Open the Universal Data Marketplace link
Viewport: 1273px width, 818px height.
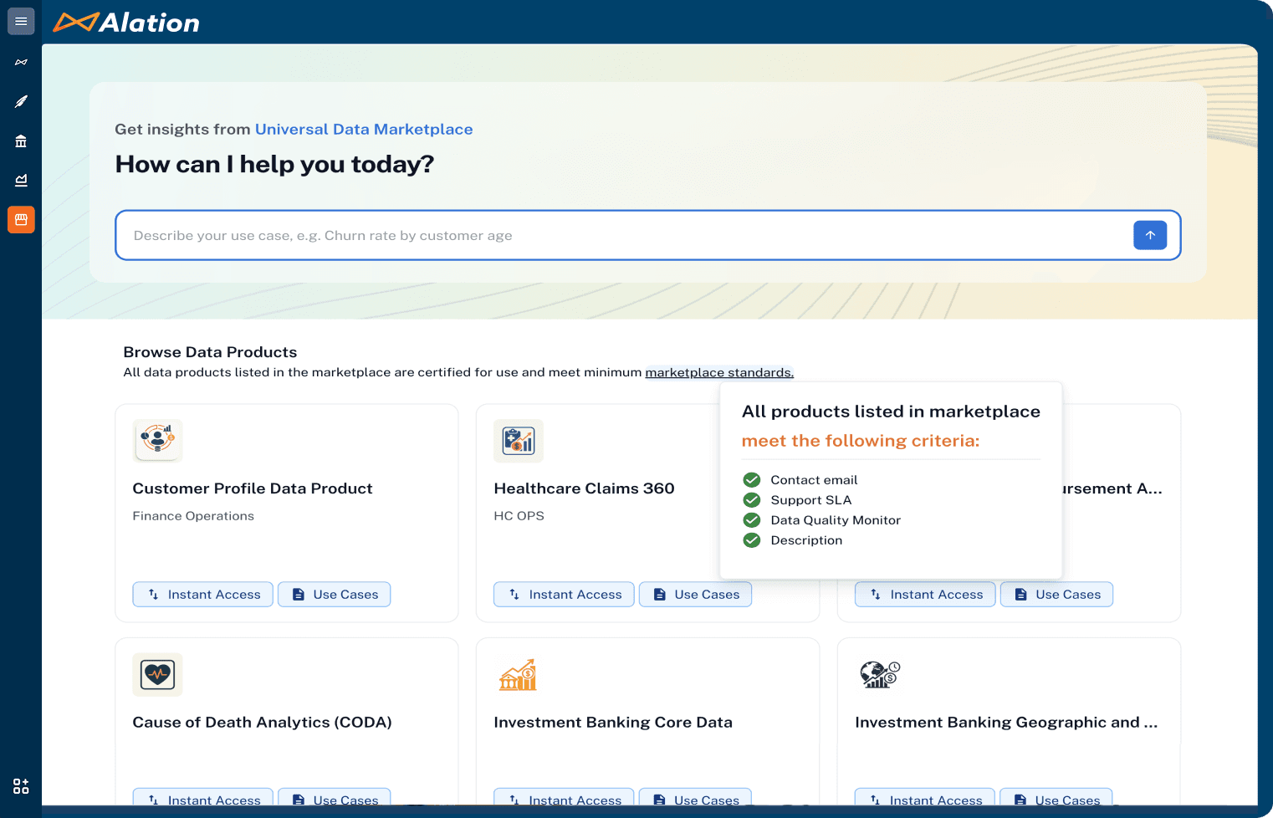[364, 129]
